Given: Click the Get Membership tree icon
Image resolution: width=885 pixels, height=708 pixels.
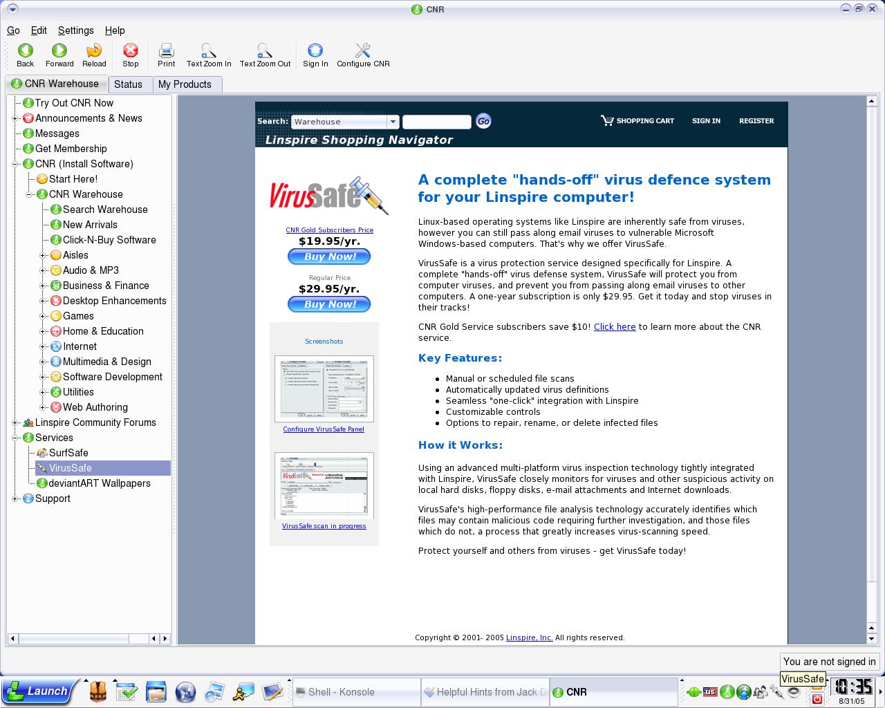Looking at the screenshot, I should tap(28, 149).
